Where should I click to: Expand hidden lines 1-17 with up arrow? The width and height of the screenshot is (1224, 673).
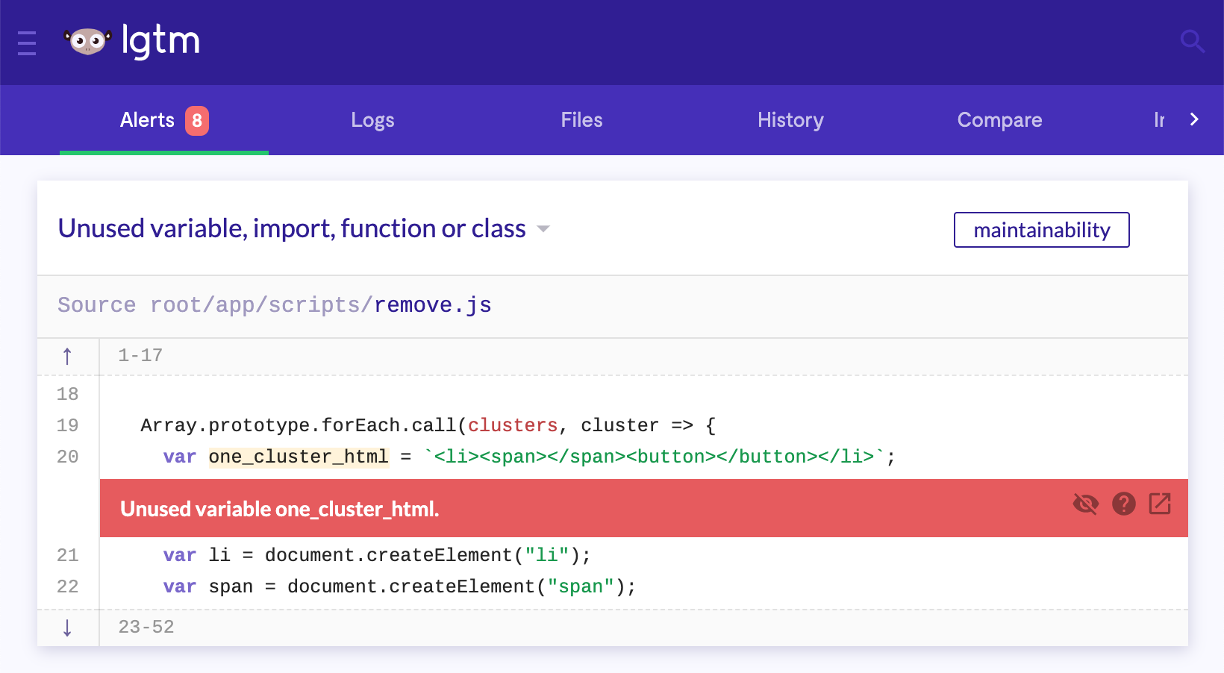(x=67, y=356)
